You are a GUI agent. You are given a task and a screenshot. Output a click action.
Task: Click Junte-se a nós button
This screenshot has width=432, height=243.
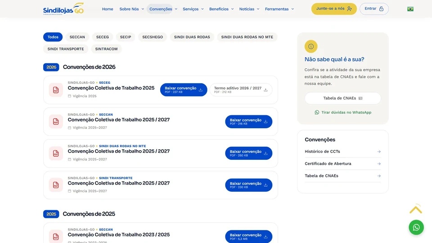coord(334,9)
